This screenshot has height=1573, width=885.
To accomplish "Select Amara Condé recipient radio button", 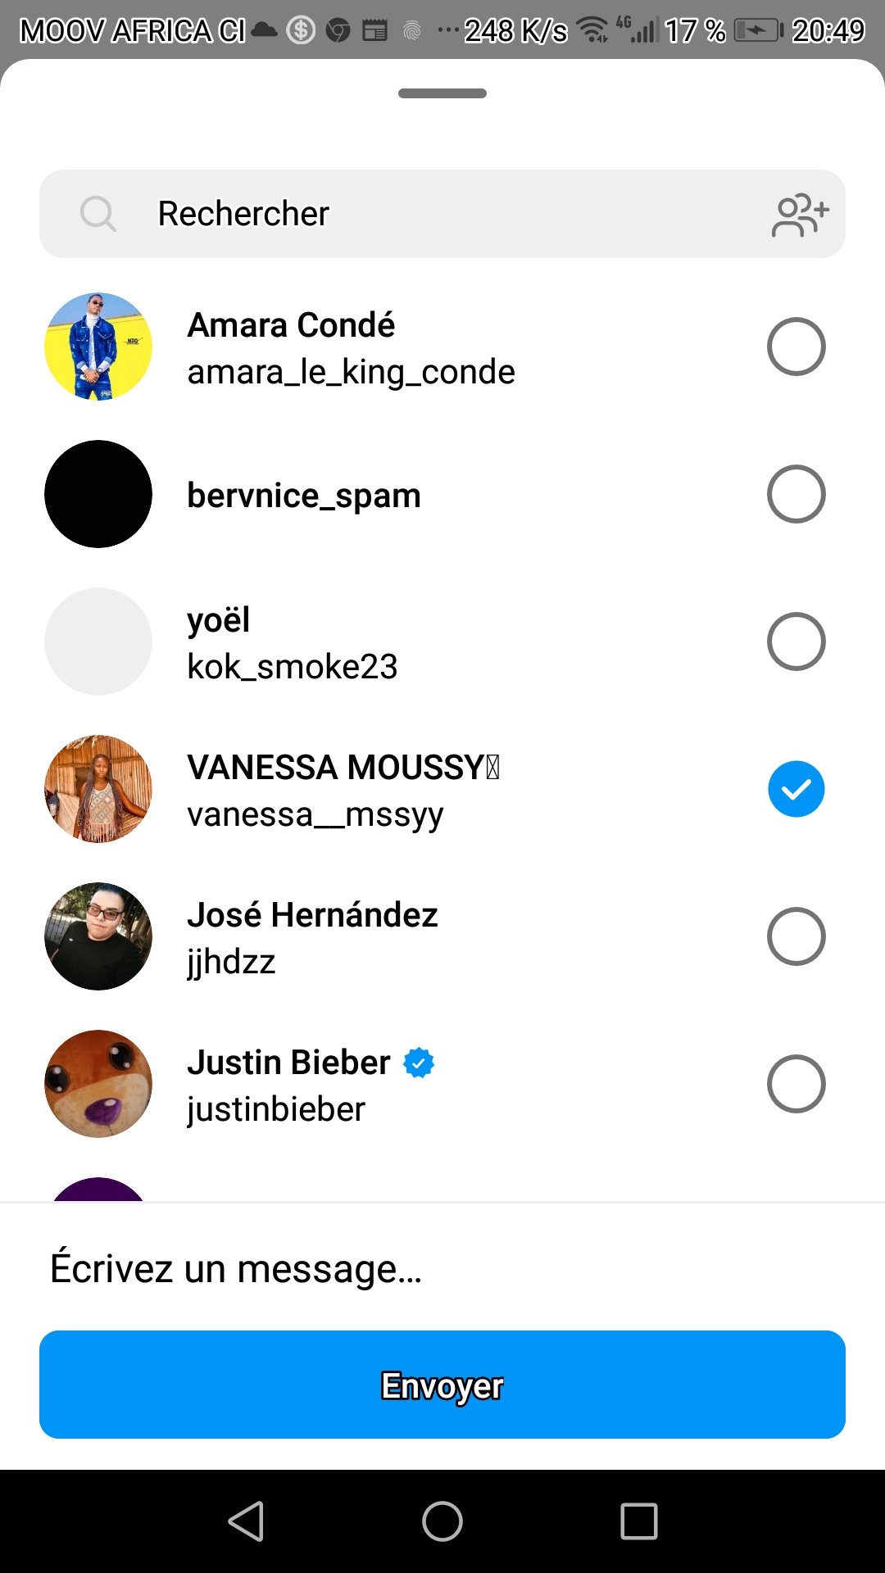I will 796,347.
